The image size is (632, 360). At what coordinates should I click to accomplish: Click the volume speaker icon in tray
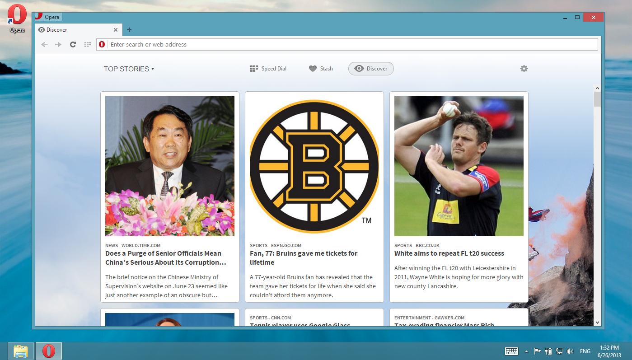click(570, 351)
